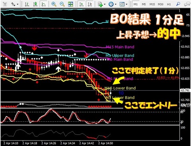Zoom in on the chart

(x=54, y=4)
